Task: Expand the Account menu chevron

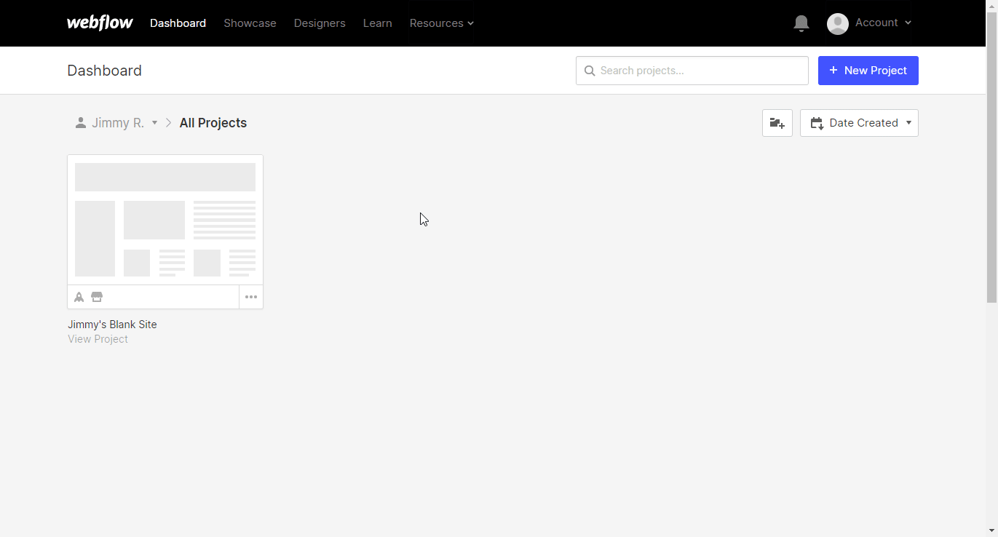Action: click(x=908, y=23)
